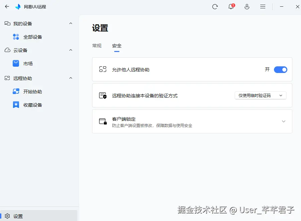Viewport: 301px width, 221px height.
Task: Click the 收藏设备 bookmark icon
Action: (x=16, y=105)
